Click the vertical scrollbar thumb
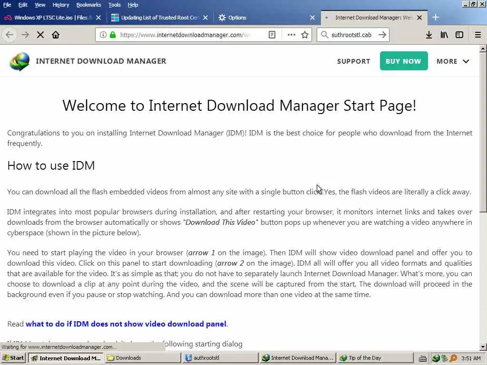487x365 pixels. [483, 132]
